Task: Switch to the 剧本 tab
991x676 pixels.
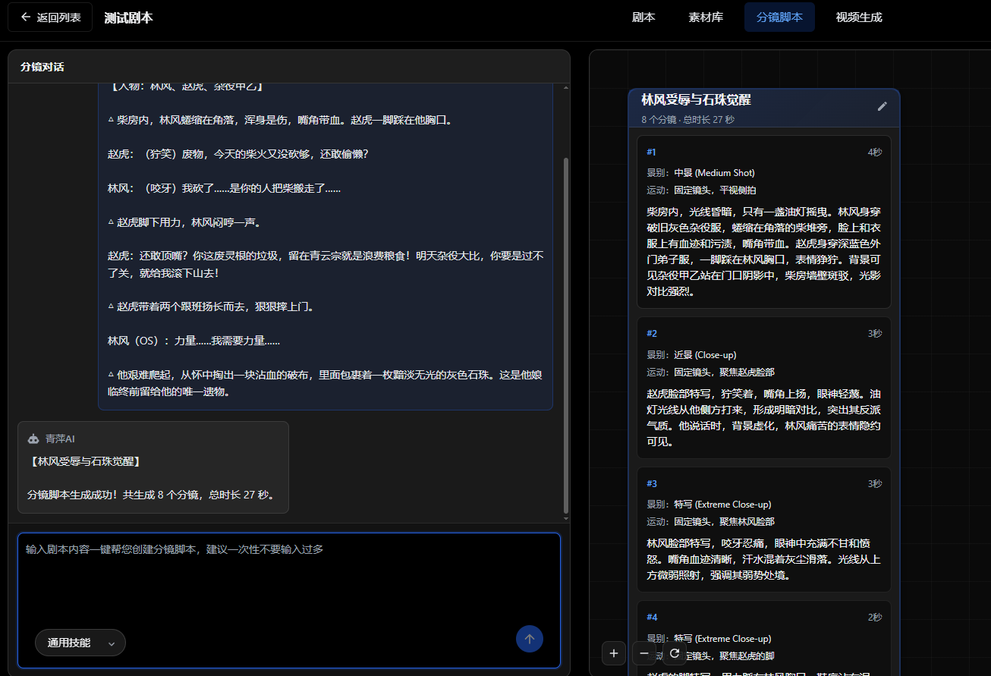Action: click(x=643, y=17)
